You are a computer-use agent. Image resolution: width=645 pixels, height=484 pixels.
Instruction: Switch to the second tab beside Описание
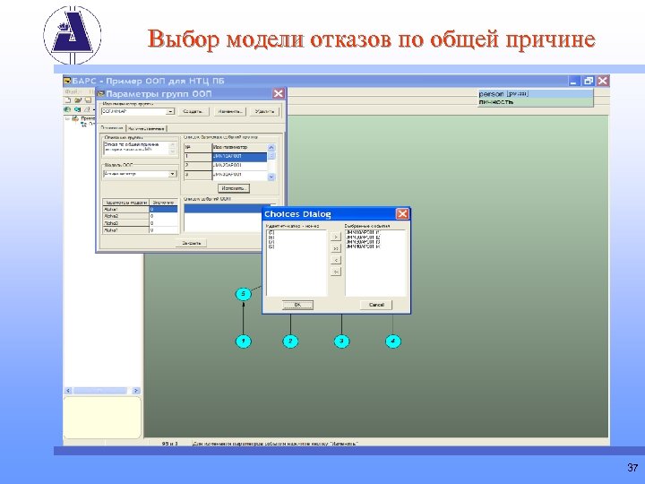[x=146, y=128]
